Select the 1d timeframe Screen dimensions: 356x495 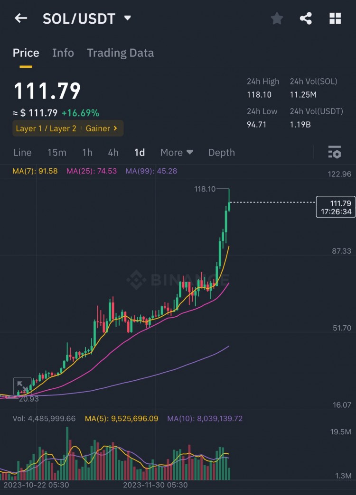tap(140, 153)
